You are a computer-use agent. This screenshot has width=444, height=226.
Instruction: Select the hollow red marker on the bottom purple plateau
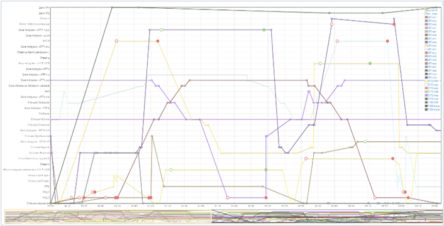pyautogui.click(x=228, y=198)
